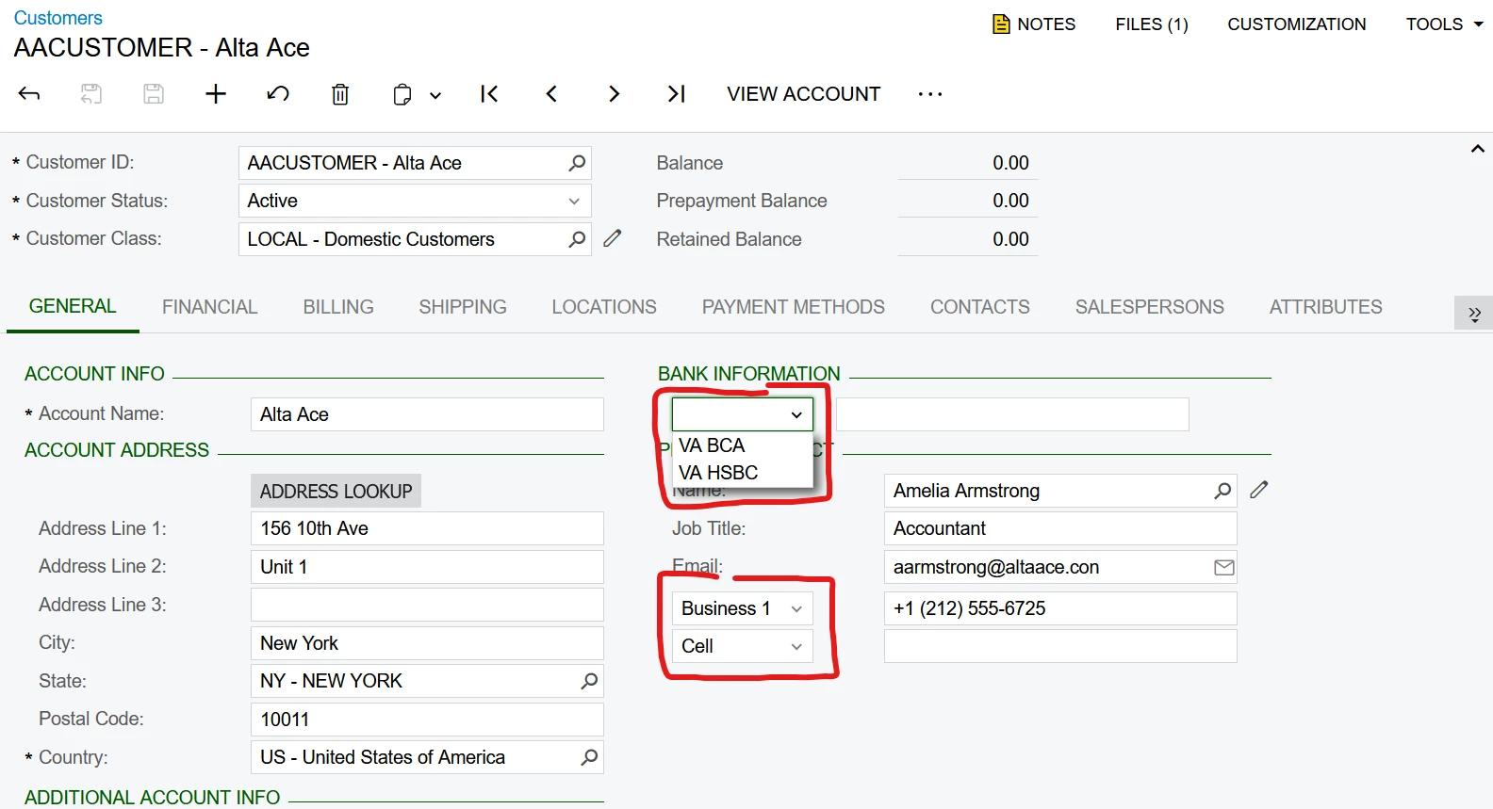Screen dimensions: 1493x809
Task: Search contact name with magnifier icon
Action: point(1222,491)
